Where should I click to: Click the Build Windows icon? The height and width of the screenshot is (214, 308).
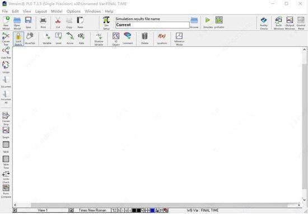pyautogui.click(x=279, y=23)
